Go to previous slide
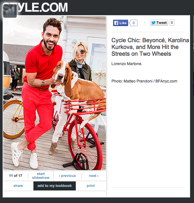Viewport: 194px width, 203px height. [67, 176]
